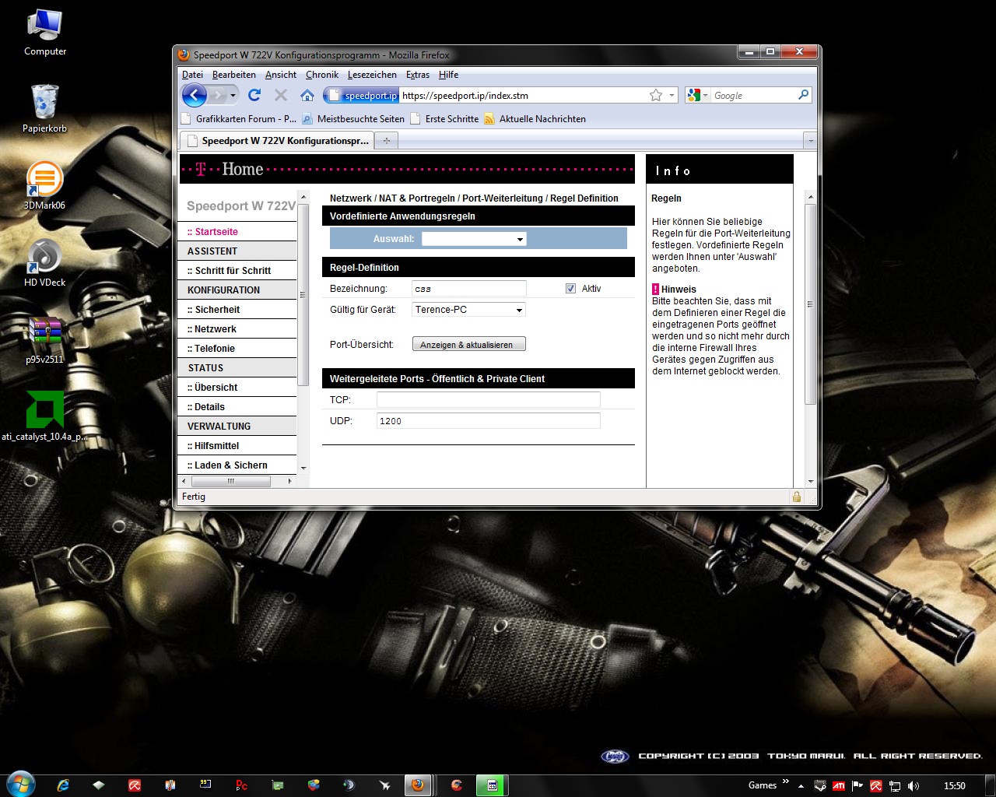Click the sidebar menu vertical scrollbar thumb
The width and height of the screenshot is (996, 797).
(303, 294)
